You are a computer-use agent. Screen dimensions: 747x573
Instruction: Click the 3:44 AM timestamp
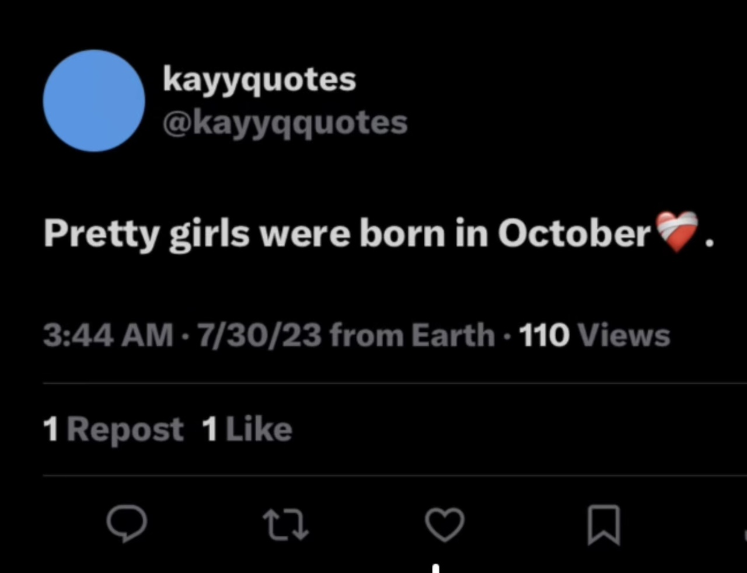click(x=108, y=336)
